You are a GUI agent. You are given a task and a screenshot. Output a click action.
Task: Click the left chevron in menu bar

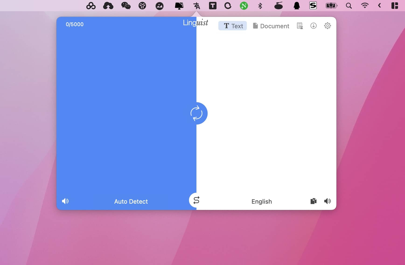coord(380,6)
